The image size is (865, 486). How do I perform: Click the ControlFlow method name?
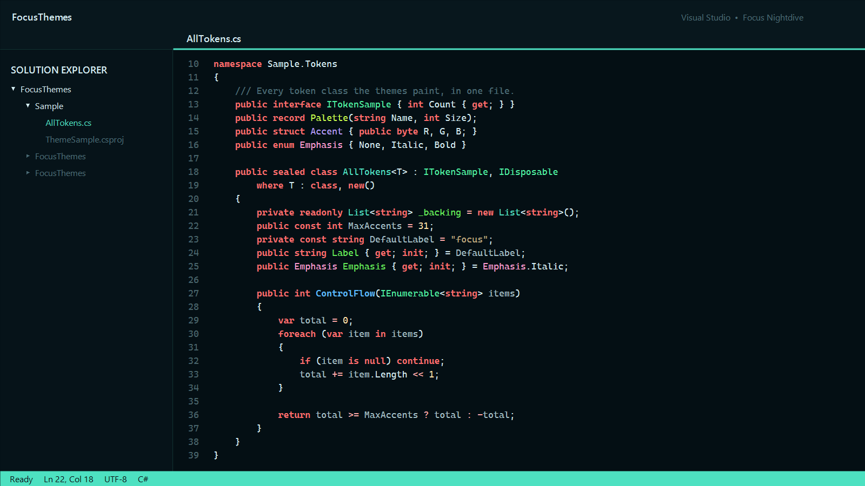pos(345,293)
